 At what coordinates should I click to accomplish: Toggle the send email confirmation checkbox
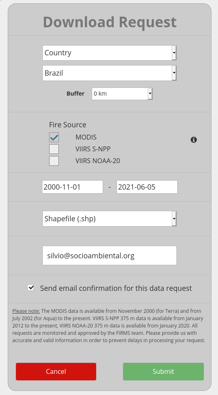[31, 288]
